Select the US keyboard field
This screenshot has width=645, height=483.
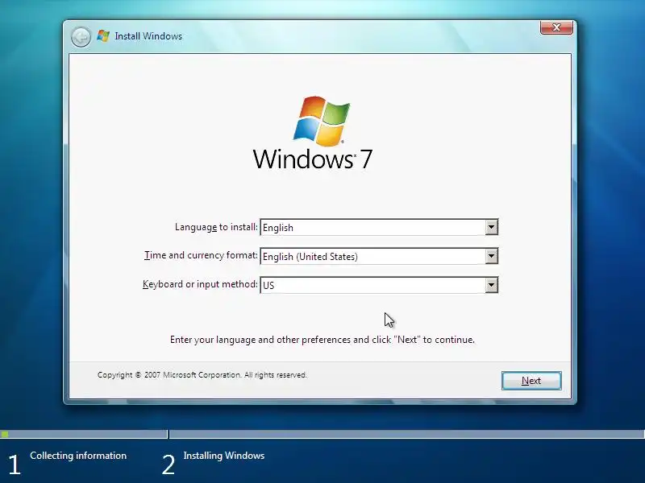point(379,285)
